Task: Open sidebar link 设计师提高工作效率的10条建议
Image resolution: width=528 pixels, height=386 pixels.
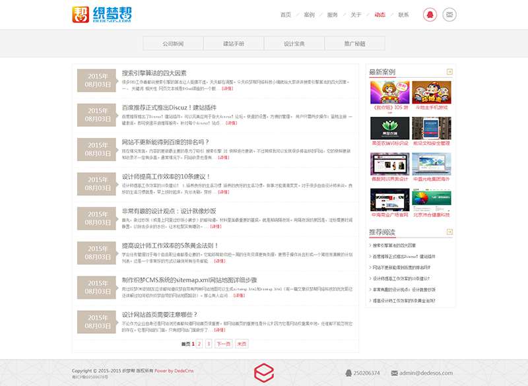Action: pos(401,278)
